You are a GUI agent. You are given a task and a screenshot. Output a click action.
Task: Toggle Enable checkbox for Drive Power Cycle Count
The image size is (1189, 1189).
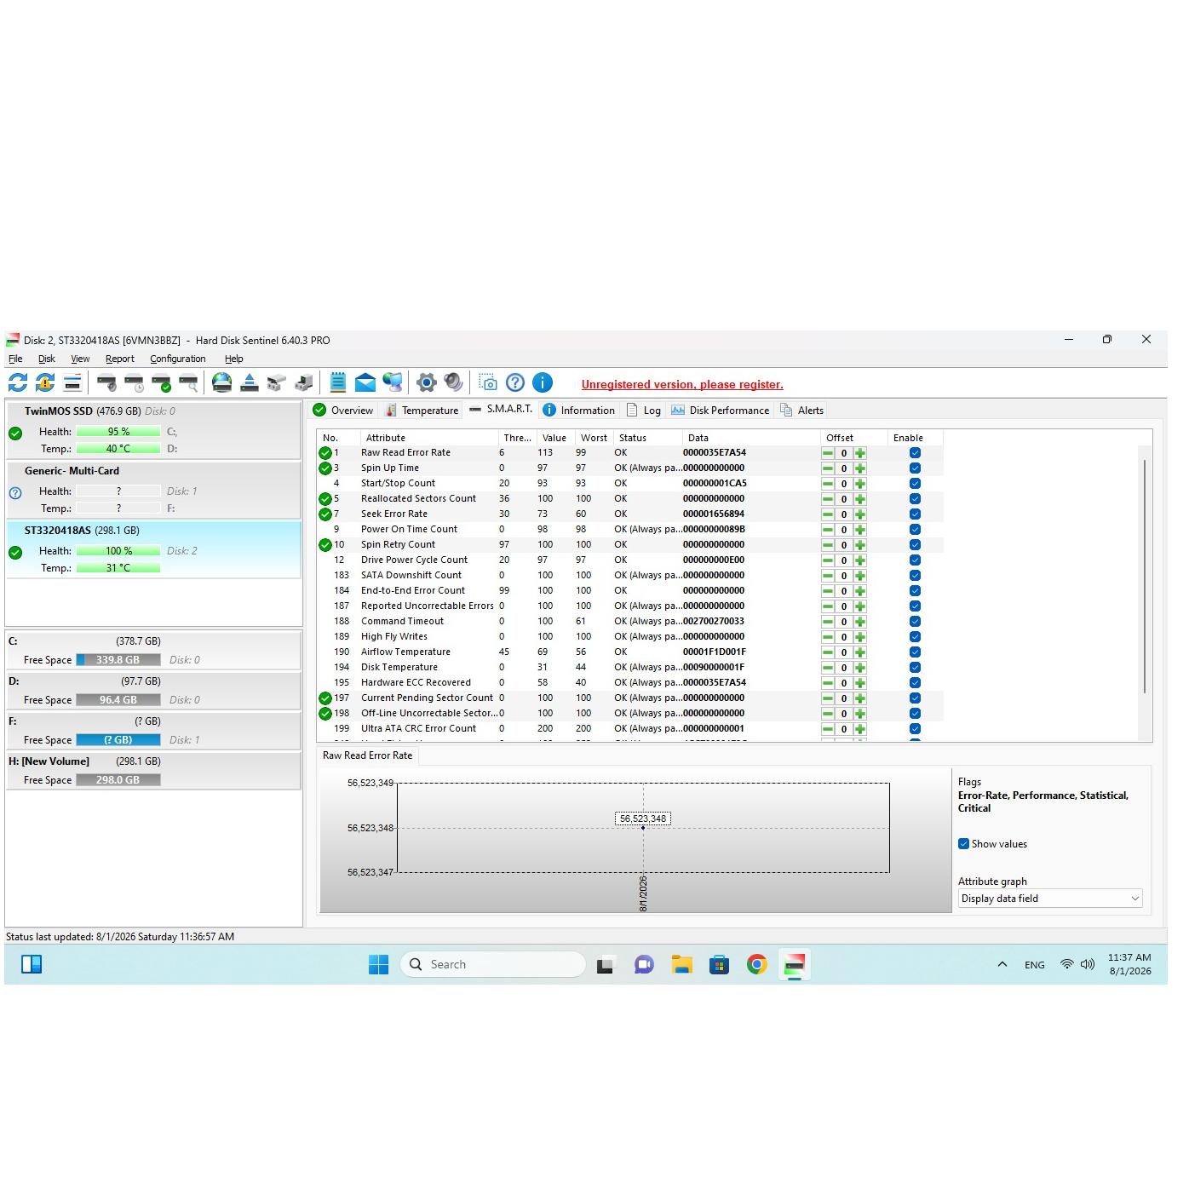coord(915,560)
